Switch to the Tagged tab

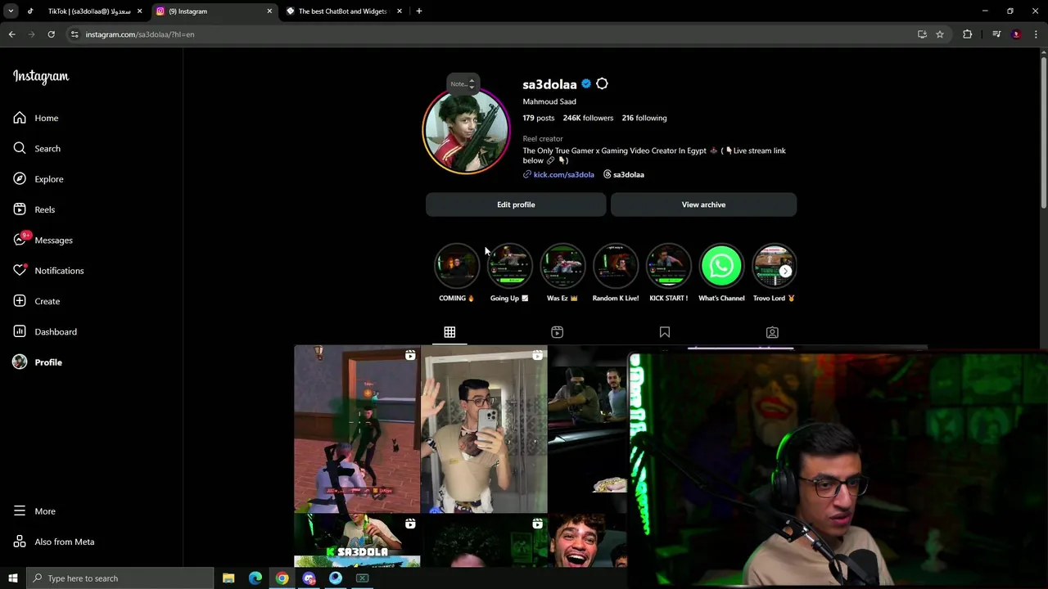tap(772, 332)
